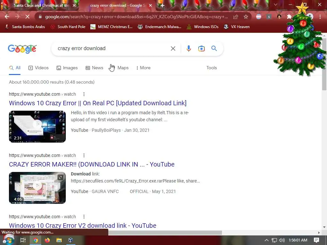Click the avatar face extension icon
327x245 pixels.
pos(279,17)
